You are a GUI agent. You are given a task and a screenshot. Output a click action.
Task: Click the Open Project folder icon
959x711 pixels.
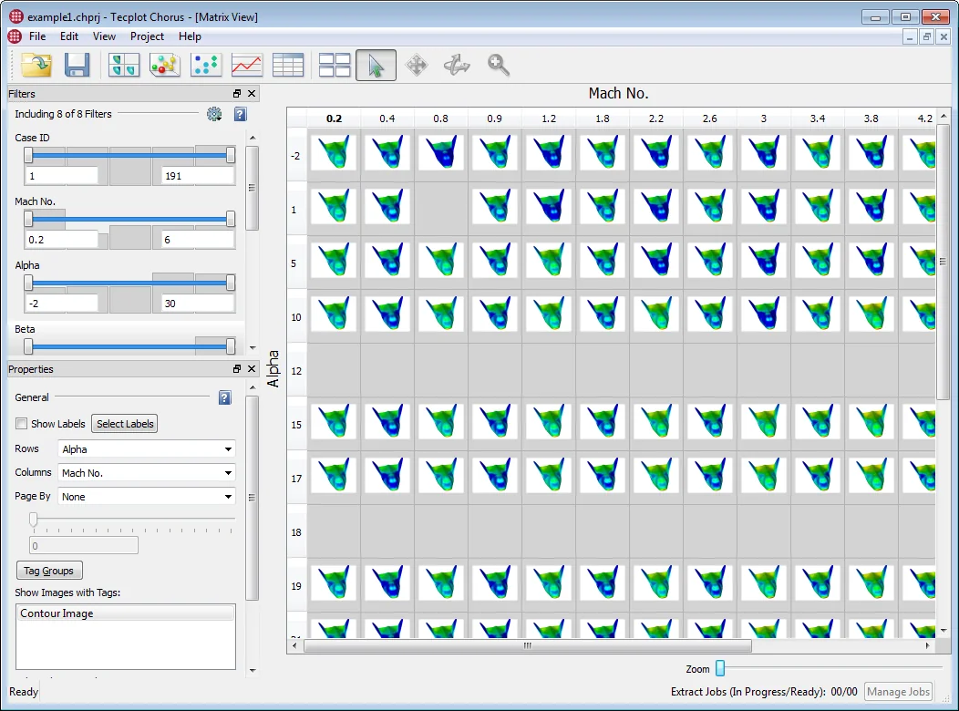coord(36,65)
